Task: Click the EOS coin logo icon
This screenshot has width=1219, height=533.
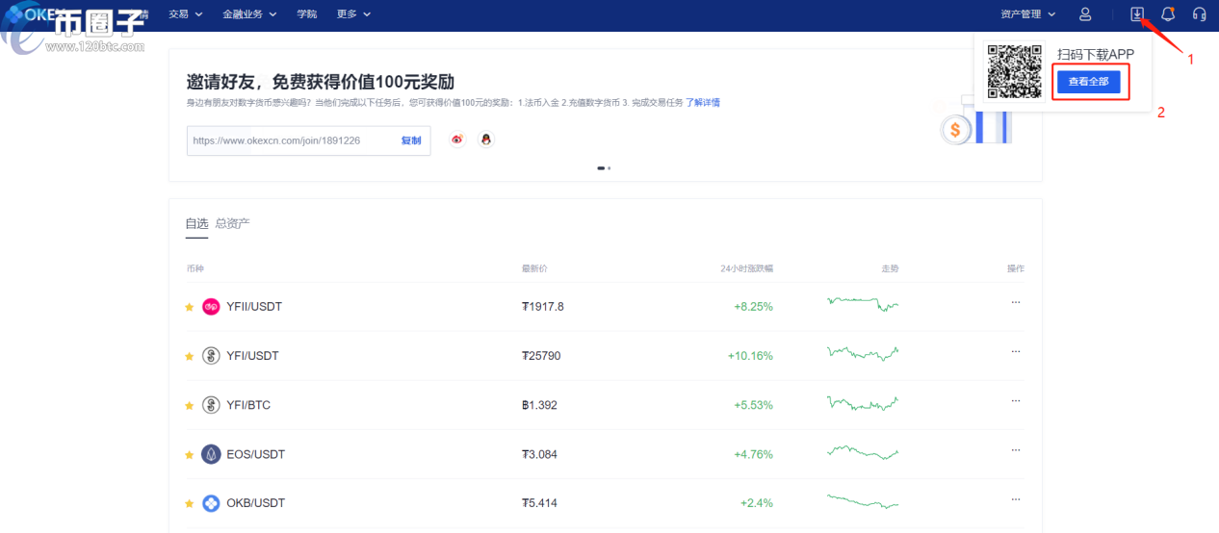Action: pos(211,454)
